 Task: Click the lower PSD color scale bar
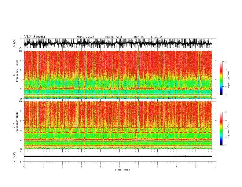[x=221, y=129]
